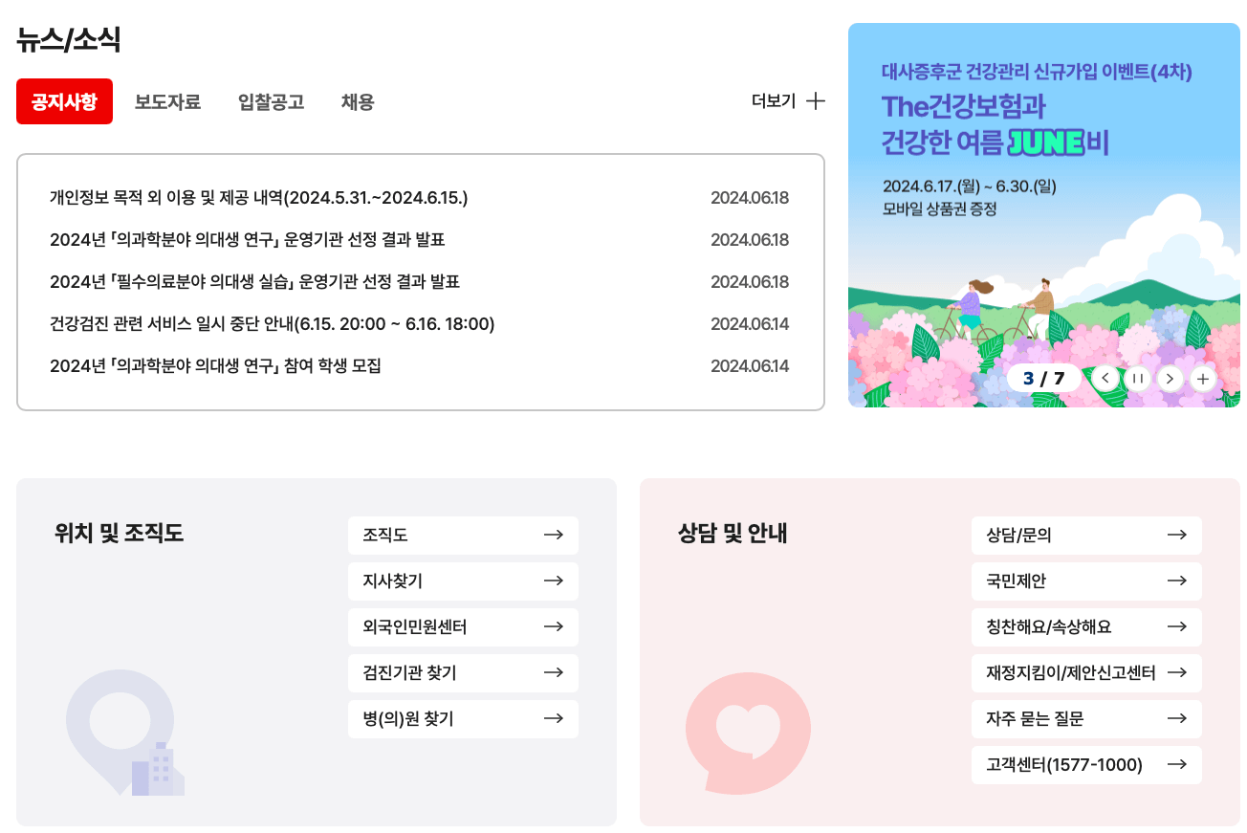Open the full banner list with the plus icon
The height and width of the screenshot is (833, 1247).
(1203, 378)
